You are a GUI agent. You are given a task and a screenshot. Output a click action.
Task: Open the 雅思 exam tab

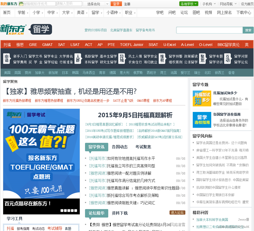20,45
